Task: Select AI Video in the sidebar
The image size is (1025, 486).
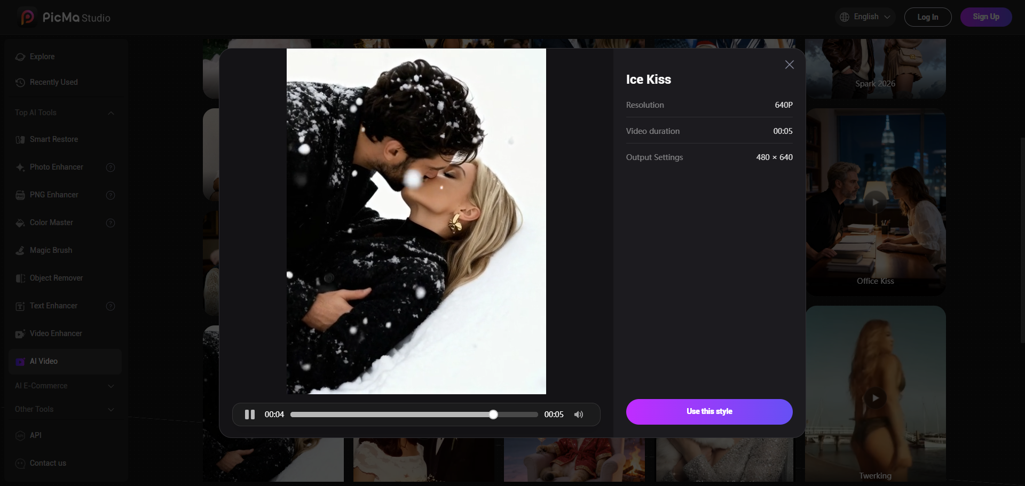Action: [44, 362]
